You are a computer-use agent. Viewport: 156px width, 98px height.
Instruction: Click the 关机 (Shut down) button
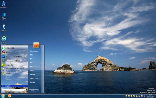32,90
